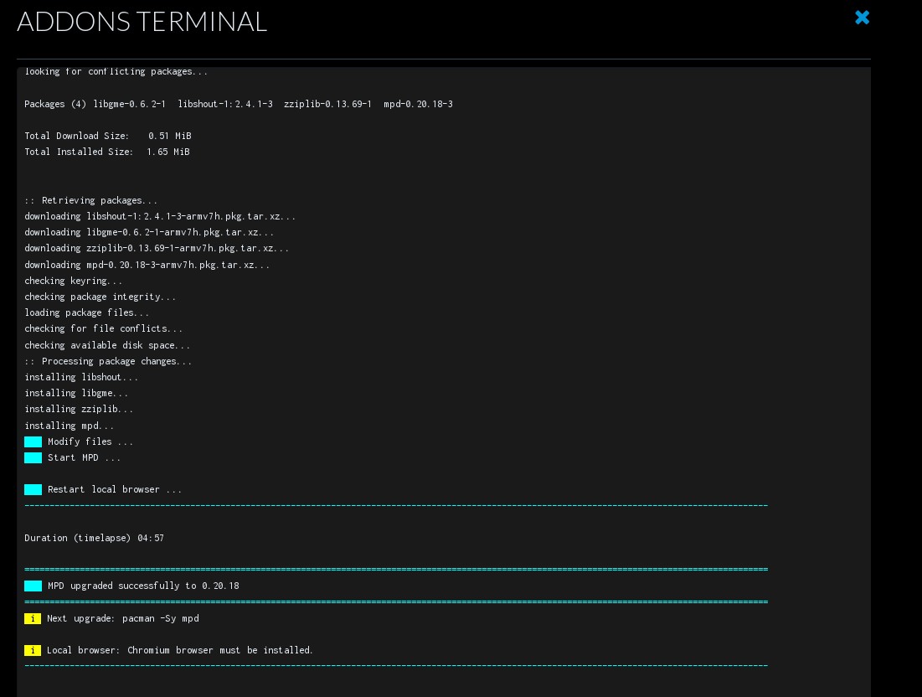Click the cyan marker beside Modify files
Screen dimensions: 922x697
coord(33,441)
